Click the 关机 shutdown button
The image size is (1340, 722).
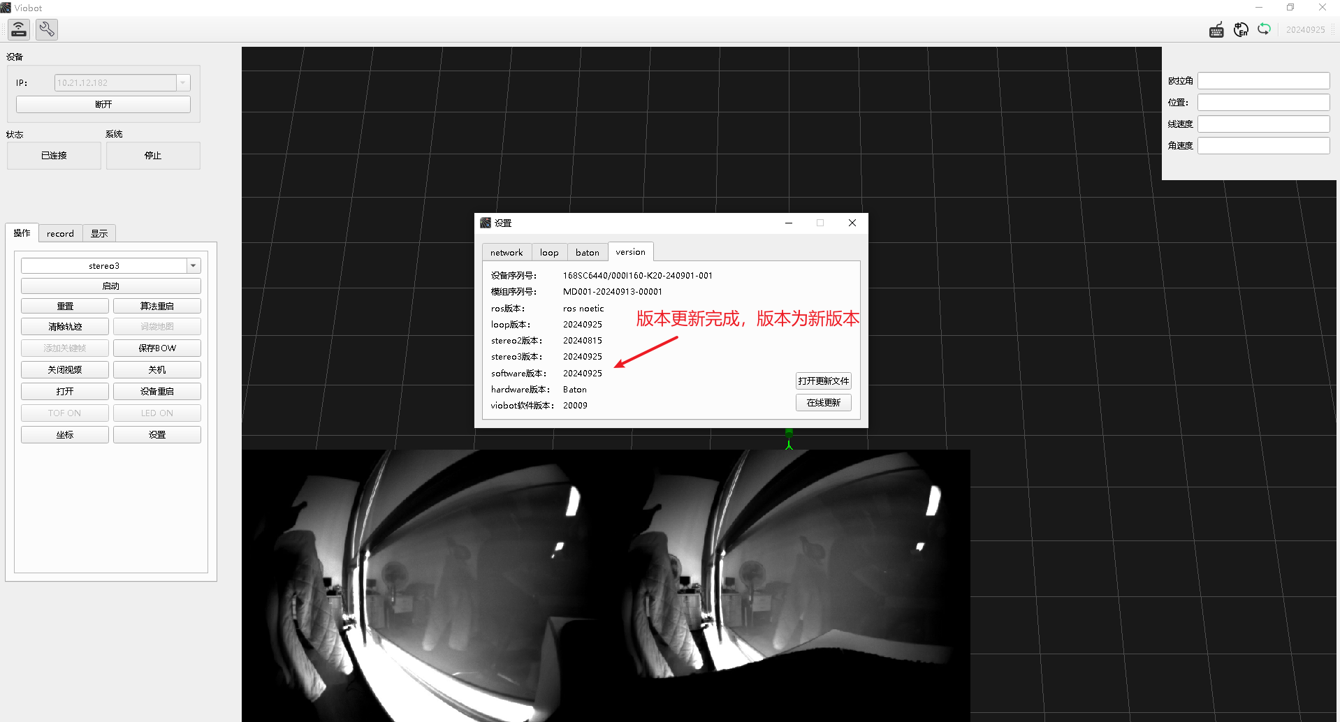tap(157, 370)
